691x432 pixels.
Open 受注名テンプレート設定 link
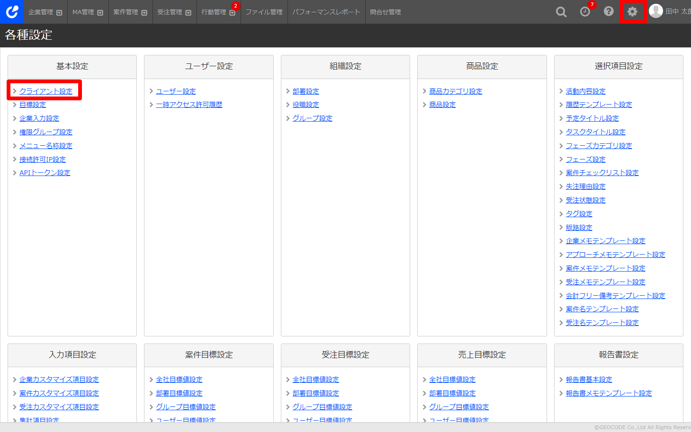tap(602, 323)
